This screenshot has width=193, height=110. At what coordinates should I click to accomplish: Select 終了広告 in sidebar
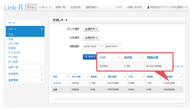coord(13,62)
